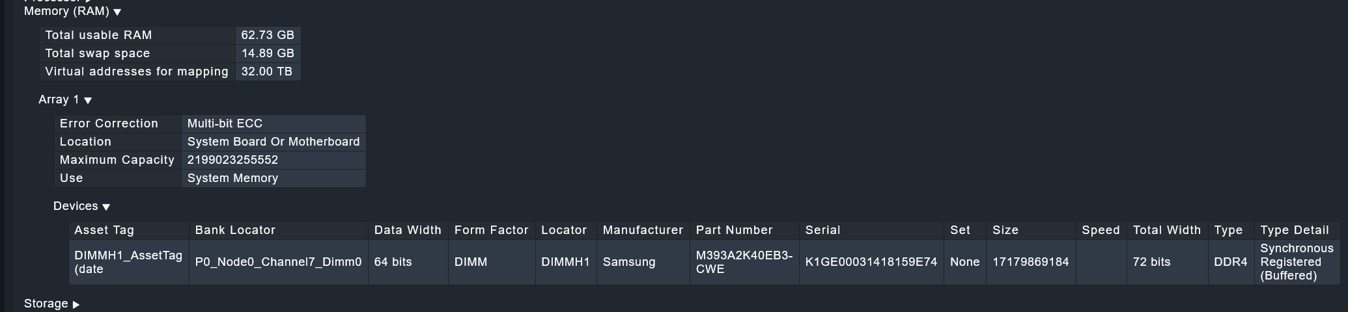The width and height of the screenshot is (1348, 312).
Task: Collapse the Devices section
Action: click(81, 206)
